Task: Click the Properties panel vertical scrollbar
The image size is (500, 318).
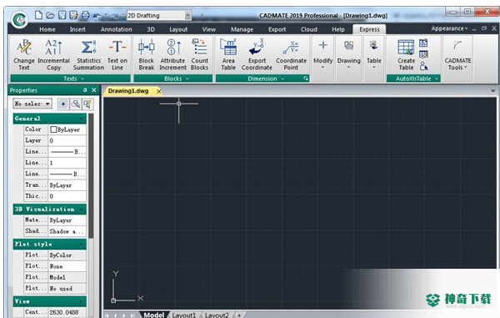Action: [x=91, y=175]
